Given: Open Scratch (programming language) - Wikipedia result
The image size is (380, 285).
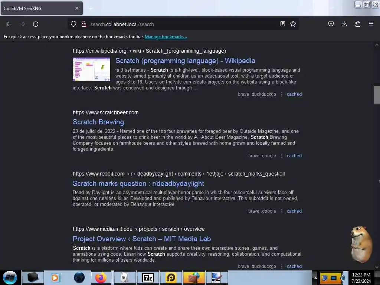Looking at the screenshot, I should pos(185,60).
